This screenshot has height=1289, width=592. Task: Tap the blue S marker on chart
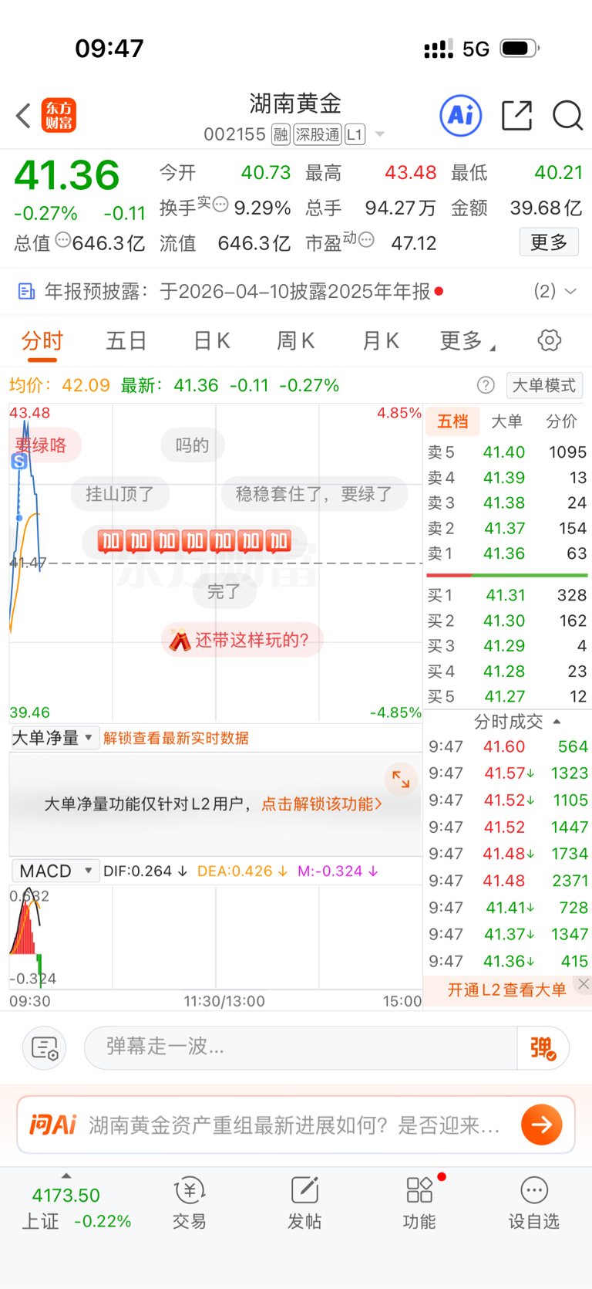19,462
